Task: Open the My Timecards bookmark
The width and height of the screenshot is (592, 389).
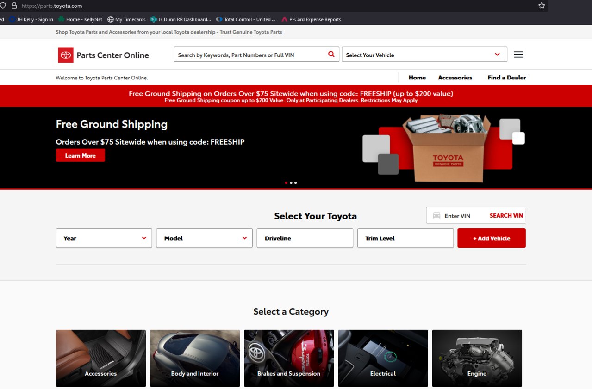Action: click(126, 19)
